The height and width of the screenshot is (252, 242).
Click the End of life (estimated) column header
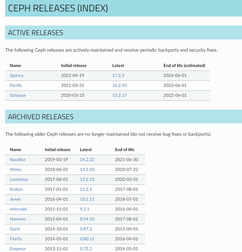coord(184,65)
